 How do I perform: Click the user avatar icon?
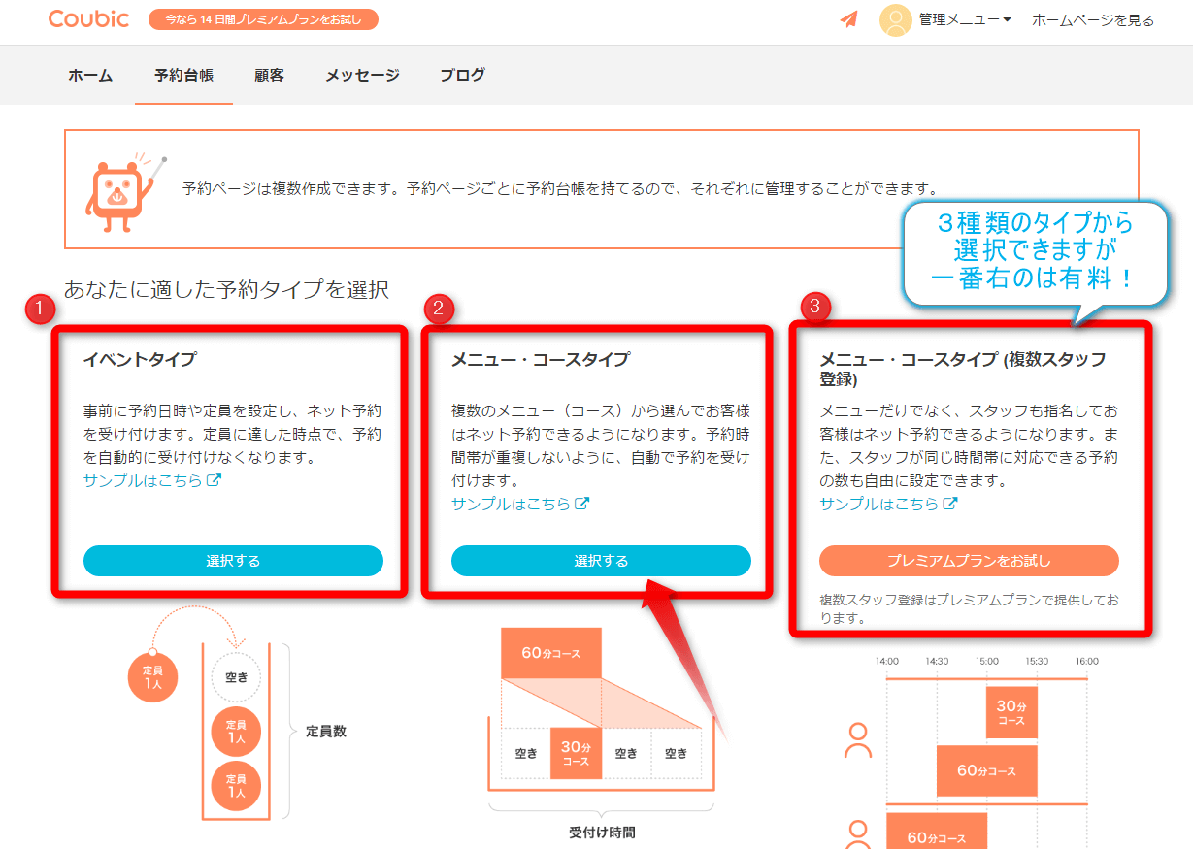click(894, 19)
